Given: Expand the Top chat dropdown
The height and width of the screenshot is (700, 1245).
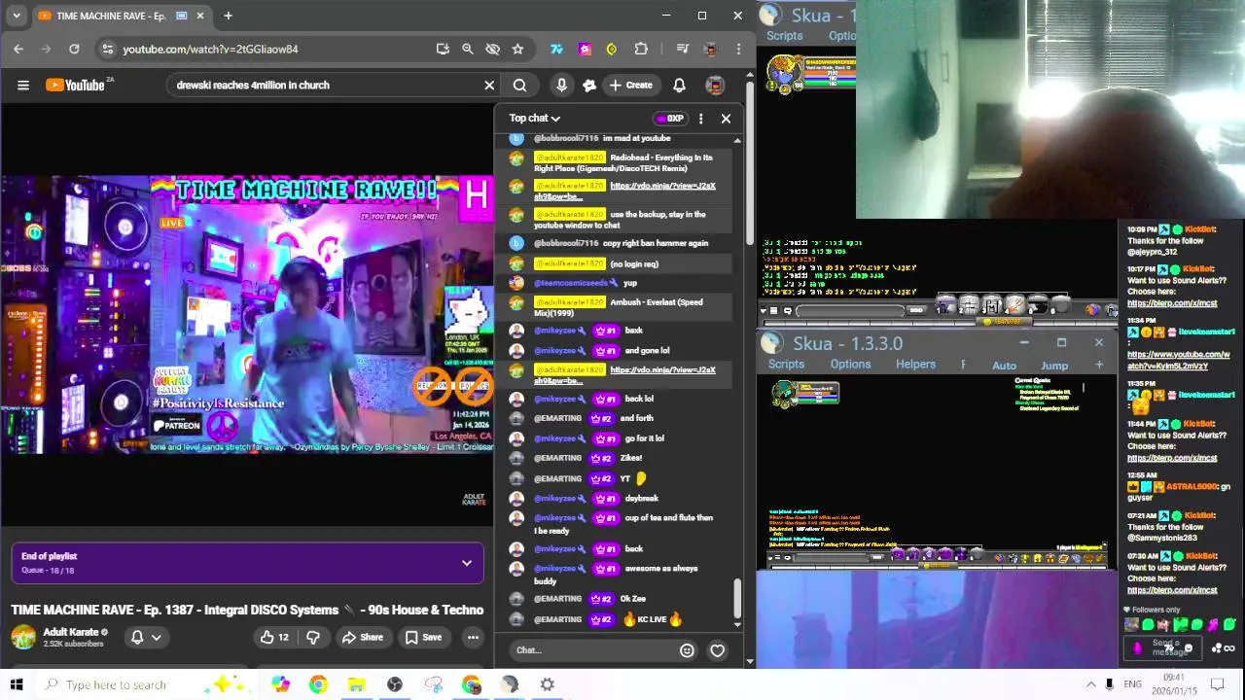Looking at the screenshot, I should (534, 119).
